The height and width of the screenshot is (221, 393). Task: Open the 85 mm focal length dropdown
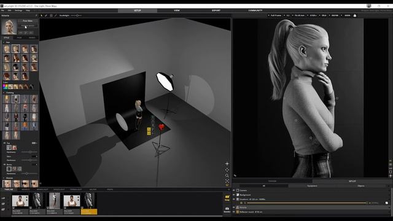coord(298,15)
